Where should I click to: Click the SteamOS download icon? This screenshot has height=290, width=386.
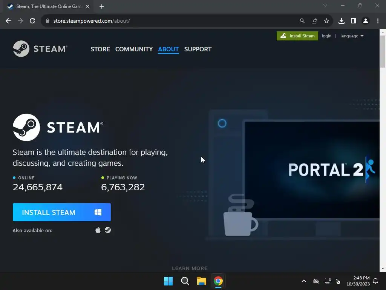[x=108, y=230]
